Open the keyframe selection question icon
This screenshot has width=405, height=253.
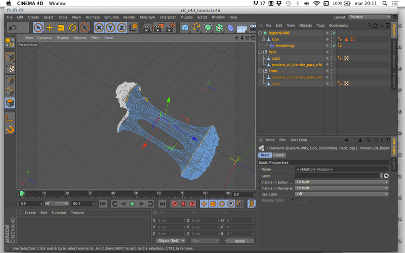pyautogui.click(x=192, y=204)
